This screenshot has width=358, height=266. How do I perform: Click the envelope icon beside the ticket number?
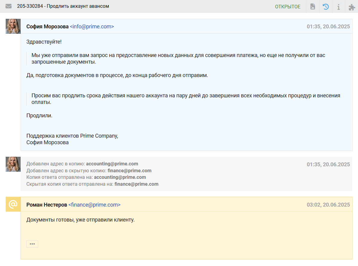click(8, 6)
